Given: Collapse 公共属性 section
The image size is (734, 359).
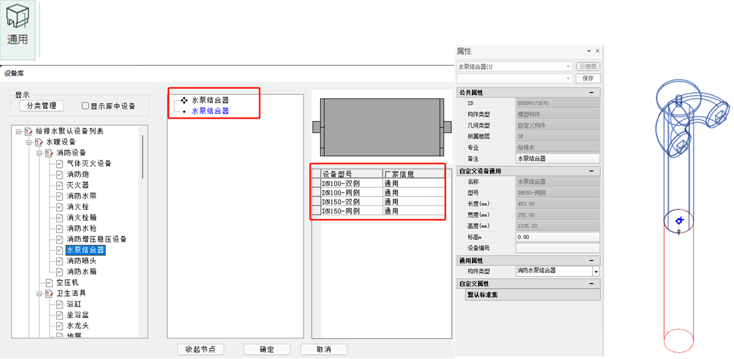Looking at the screenshot, I should click(x=591, y=92).
